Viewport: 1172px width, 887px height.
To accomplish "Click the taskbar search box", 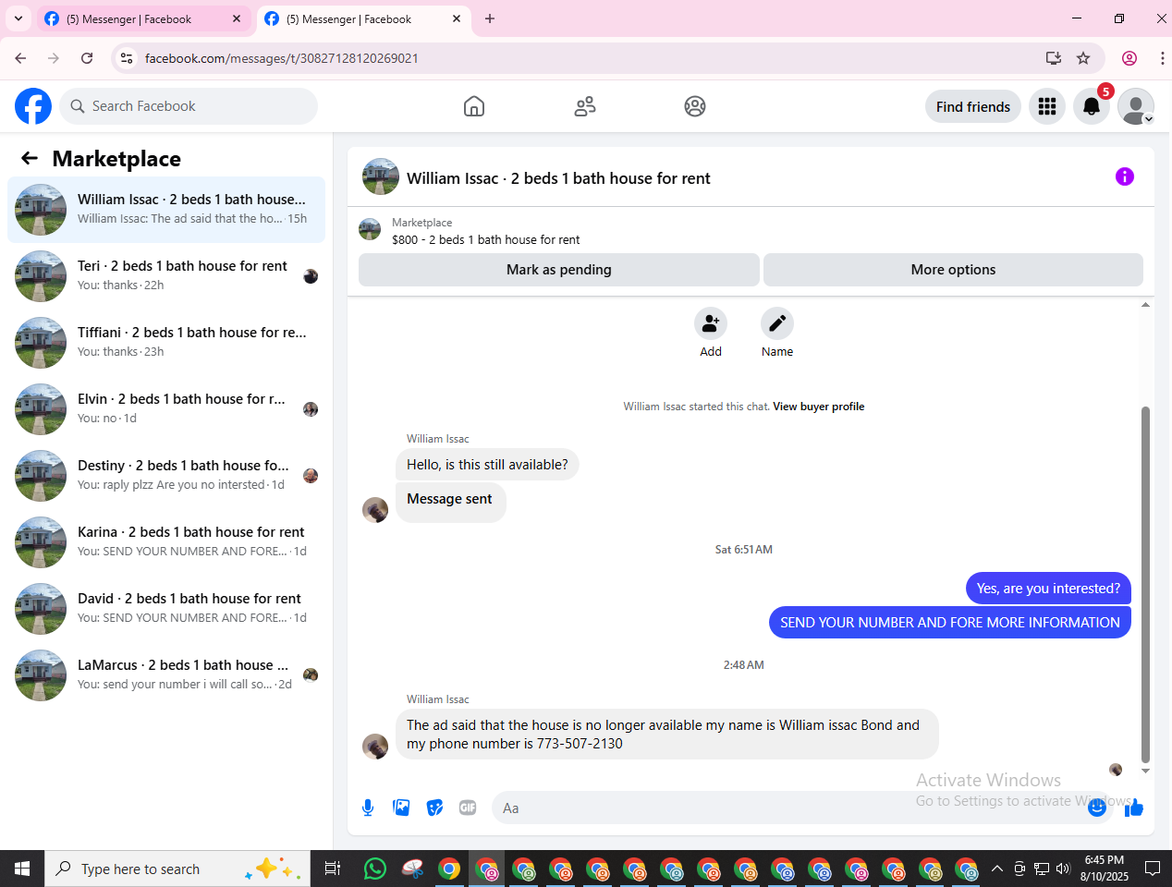I will coord(177,869).
